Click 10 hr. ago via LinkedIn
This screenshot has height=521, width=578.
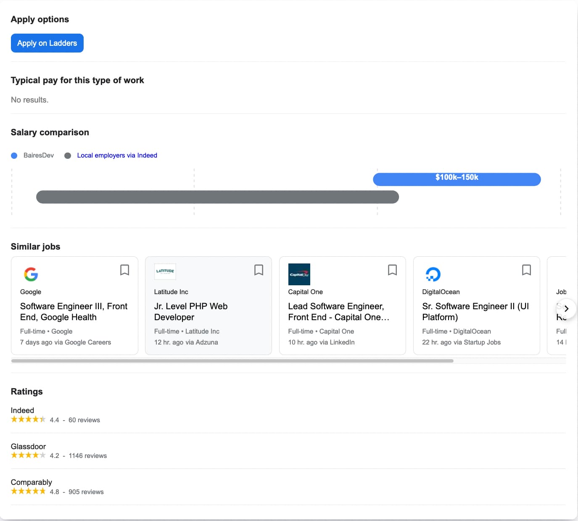coord(322,342)
